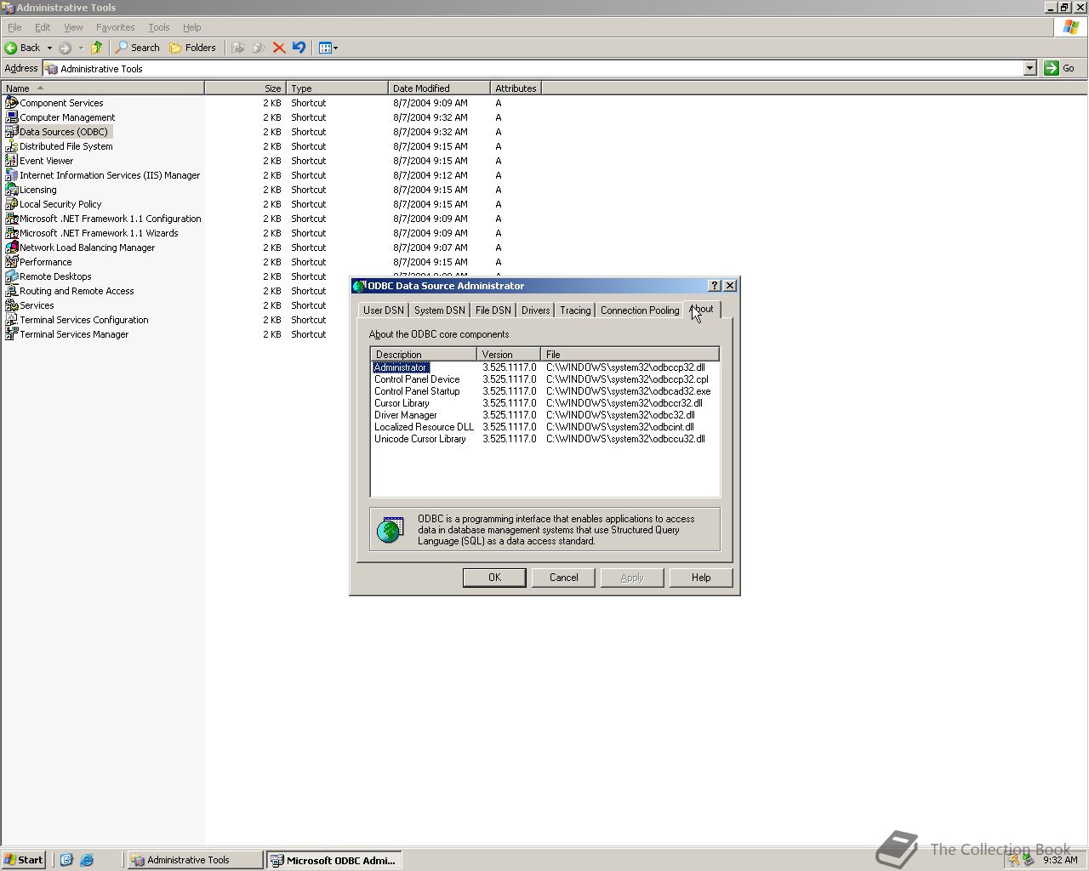This screenshot has width=1089, height=871.
Task: Switch to Administrative Tools taskbar button
Action: (196, 860)
